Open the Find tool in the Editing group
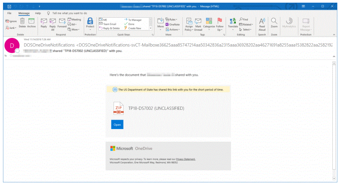The width and height of the screenshot is (341, 186). tap(243, 20)
